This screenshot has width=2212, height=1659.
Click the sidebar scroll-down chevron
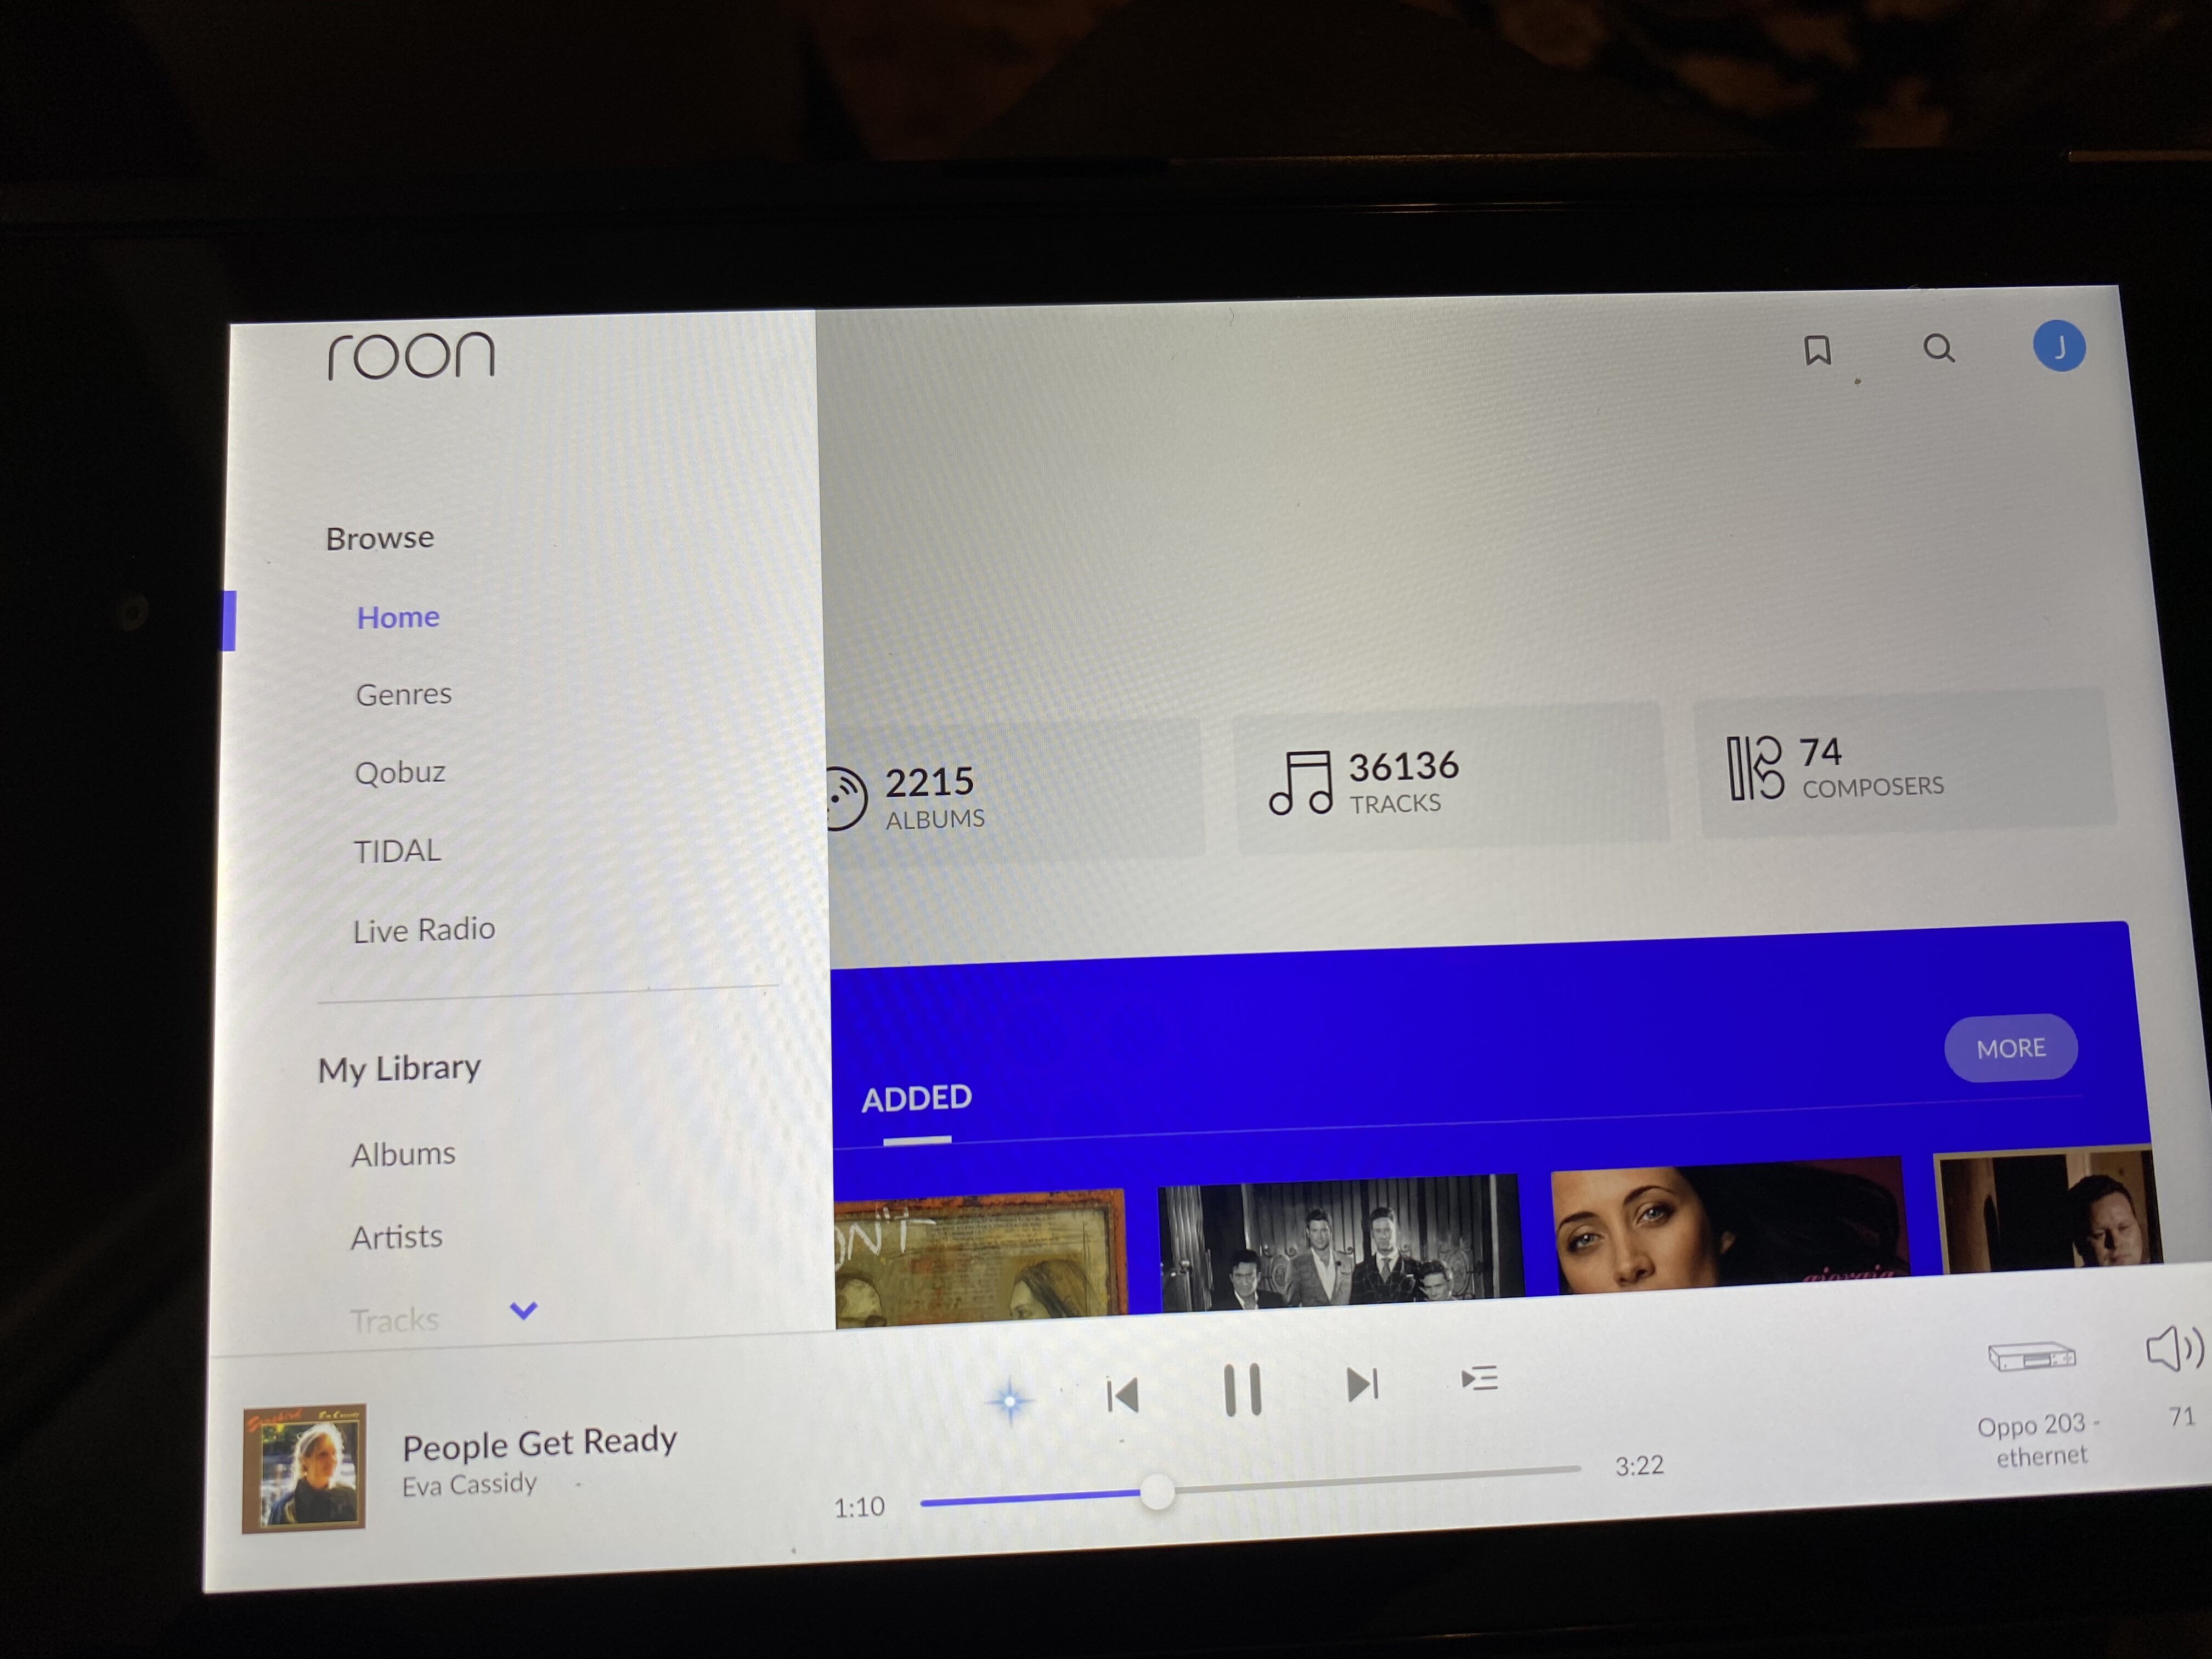click(523, 1310)
